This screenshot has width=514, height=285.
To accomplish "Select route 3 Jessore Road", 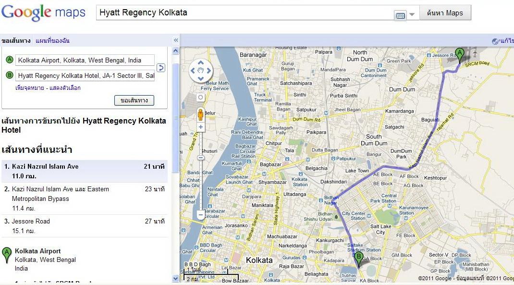I will (85, 226).
